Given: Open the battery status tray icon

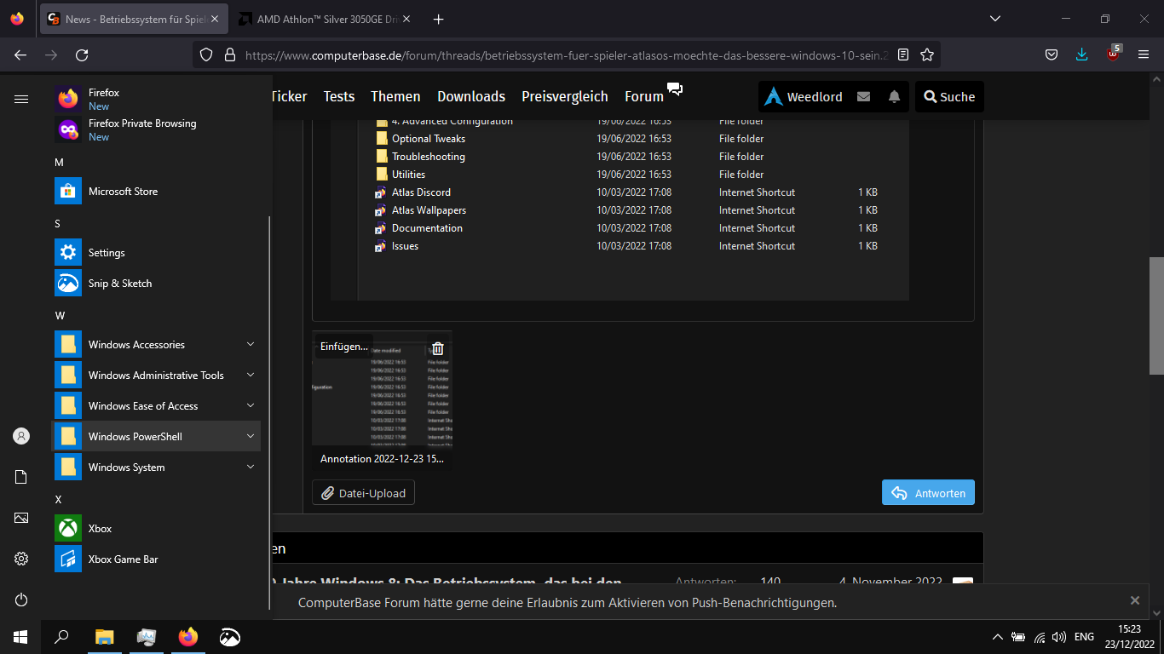Looking at the screenshot, I should [1018, 637].
